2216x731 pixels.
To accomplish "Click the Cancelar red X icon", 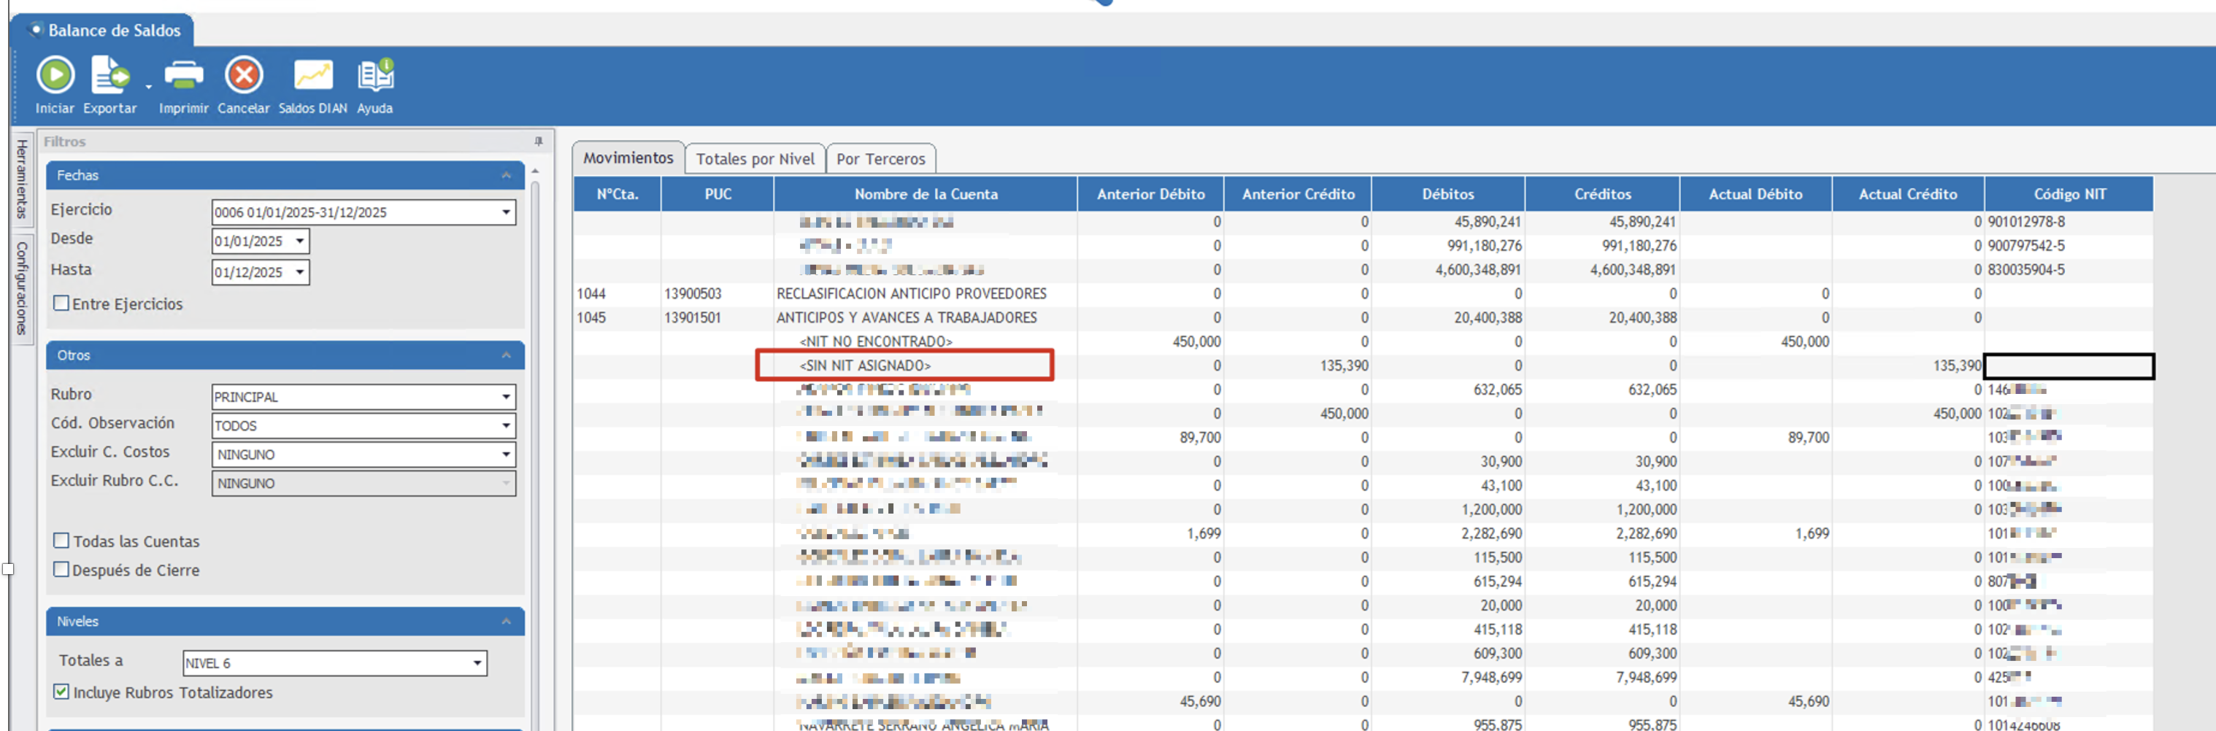I will [x=244, y=75].
